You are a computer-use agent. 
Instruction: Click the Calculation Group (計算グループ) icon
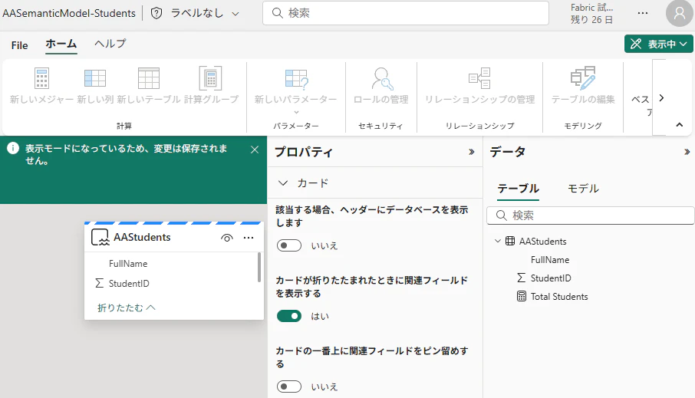click(210, 78)
